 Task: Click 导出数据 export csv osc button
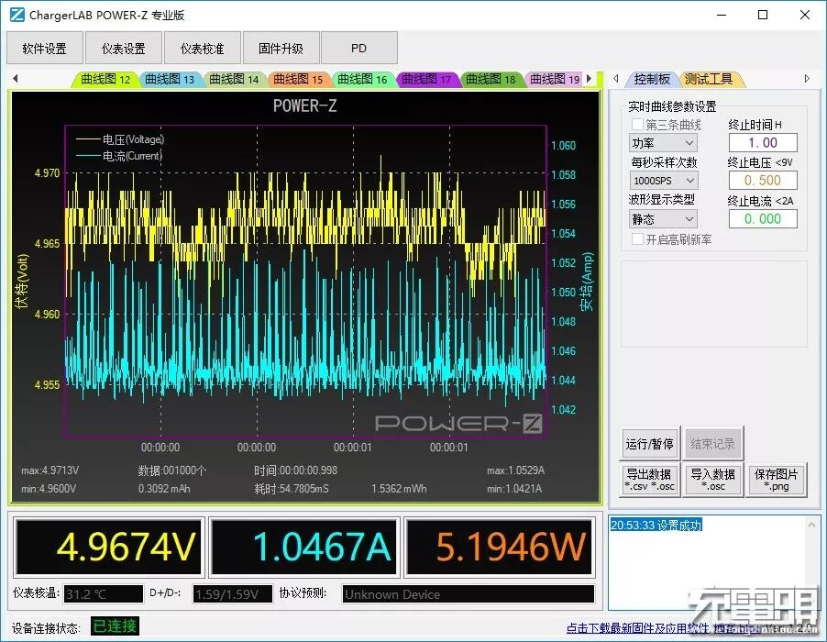point(650,480)
